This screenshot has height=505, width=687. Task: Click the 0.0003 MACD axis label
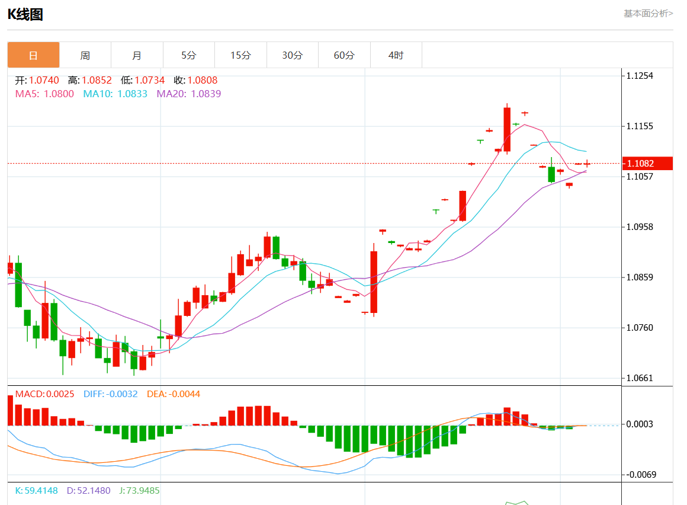point(640,424)
